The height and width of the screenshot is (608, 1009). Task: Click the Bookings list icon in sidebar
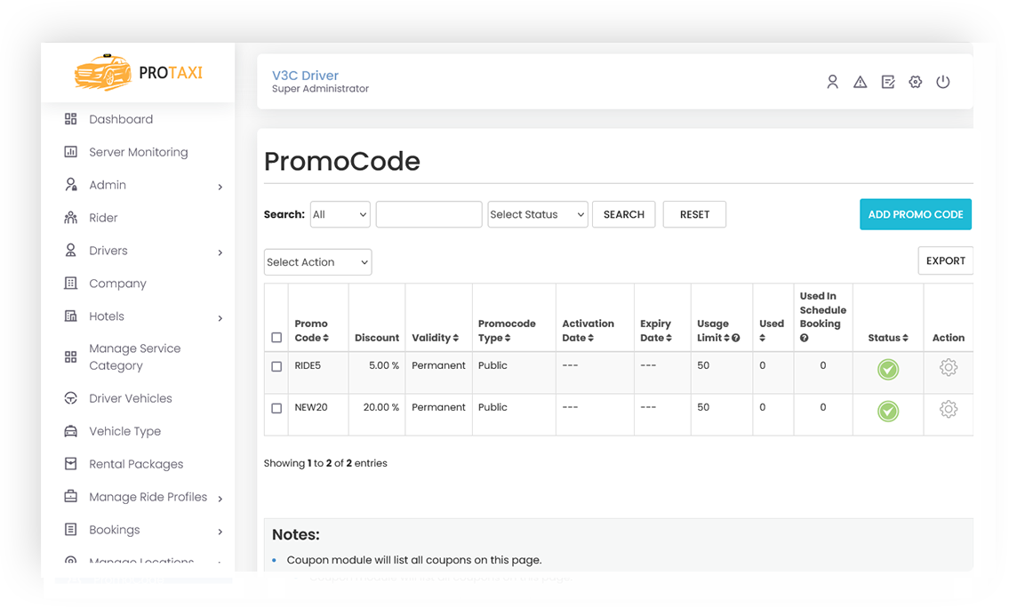71,530
